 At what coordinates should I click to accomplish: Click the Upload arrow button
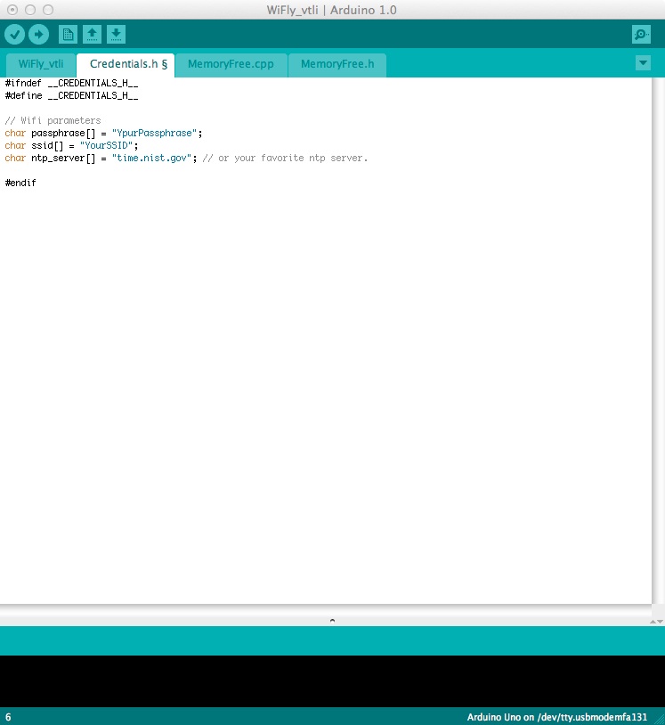[x=39, y=34]
